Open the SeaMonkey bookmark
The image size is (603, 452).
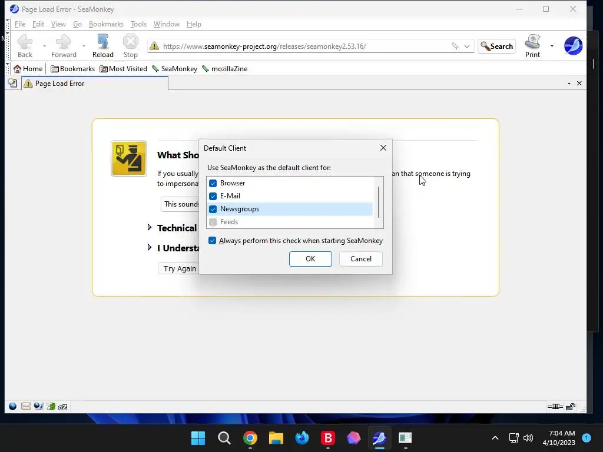[174, 69]
